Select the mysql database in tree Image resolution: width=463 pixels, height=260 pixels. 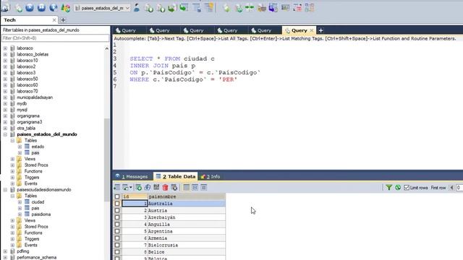(22, 110)
